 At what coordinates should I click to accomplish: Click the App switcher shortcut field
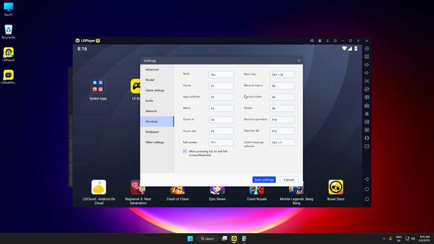click(x=221, y=97)
